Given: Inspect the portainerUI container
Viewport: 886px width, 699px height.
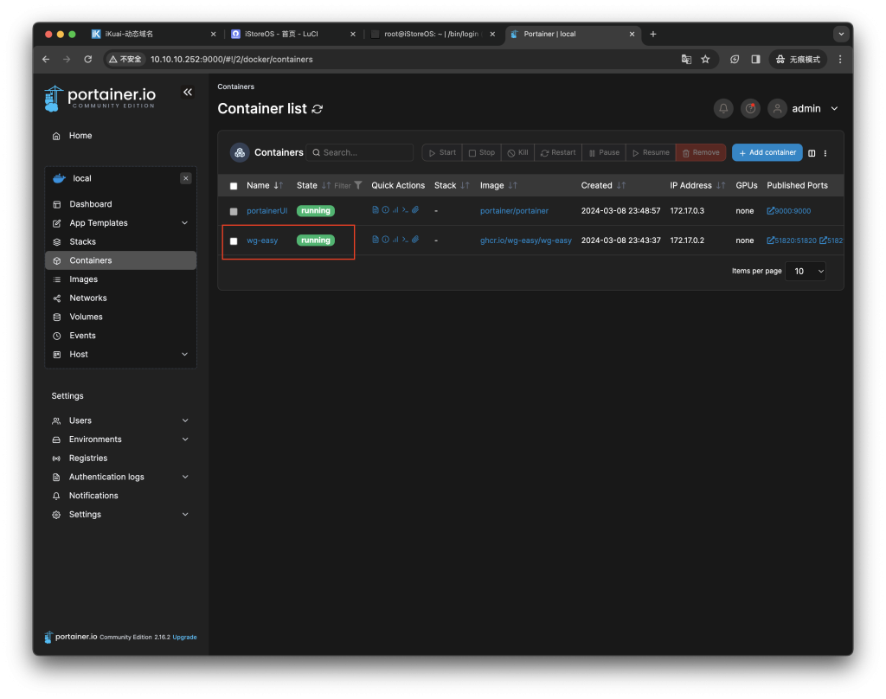Looking at the screenshot, I should [x=385, y=210].
